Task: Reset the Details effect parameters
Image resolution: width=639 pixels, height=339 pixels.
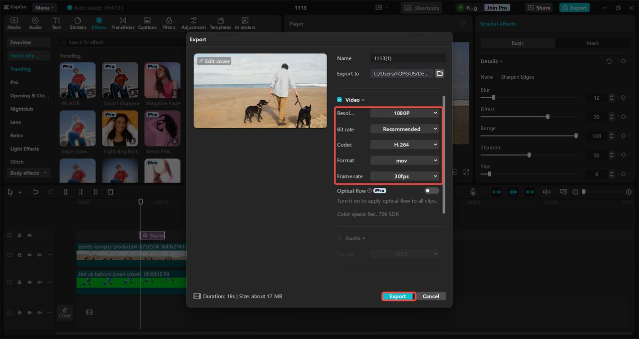Action: 609,61
